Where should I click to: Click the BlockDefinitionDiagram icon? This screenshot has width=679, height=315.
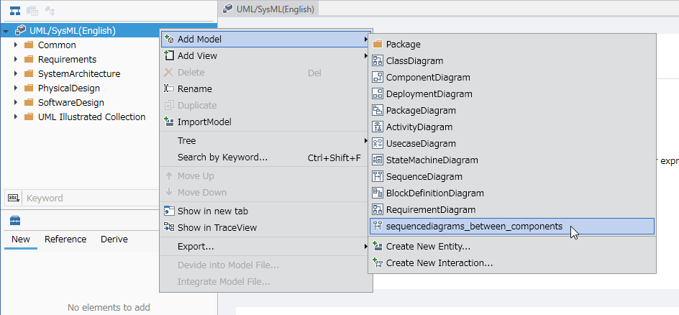pos(378,193)
